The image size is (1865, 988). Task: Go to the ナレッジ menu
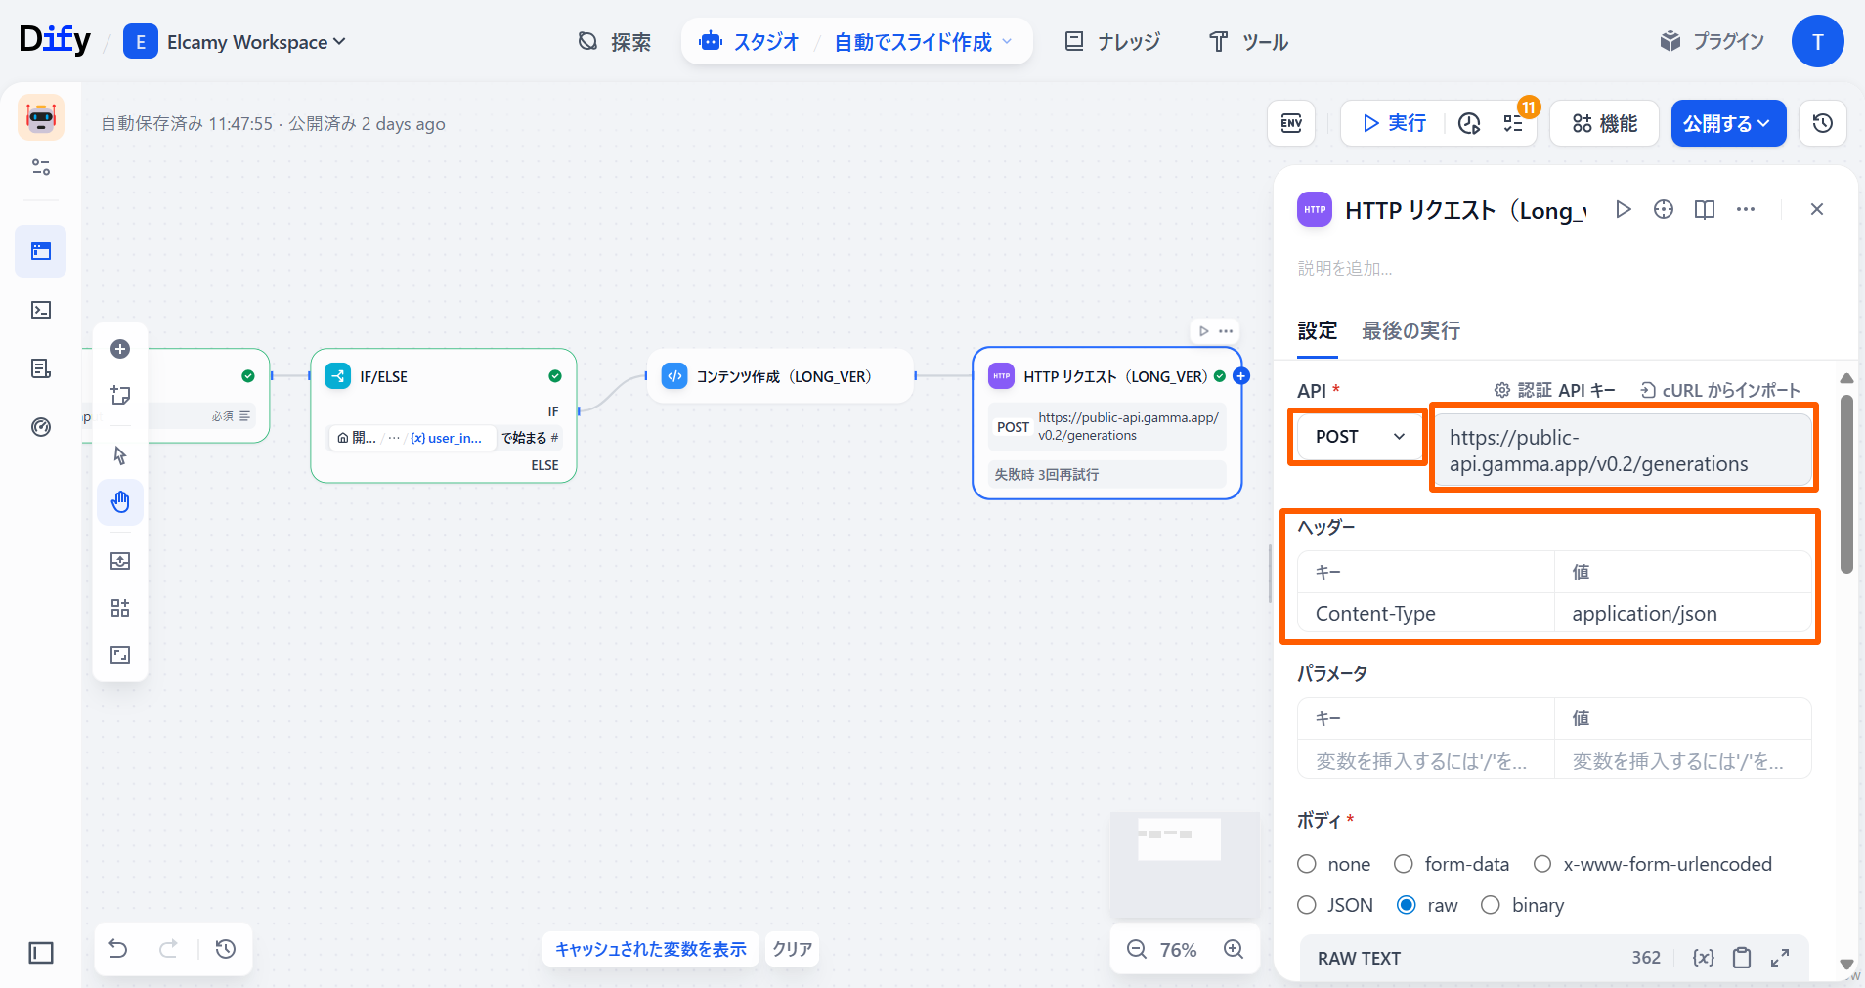pyautogui.click(x=1112, y=42)
